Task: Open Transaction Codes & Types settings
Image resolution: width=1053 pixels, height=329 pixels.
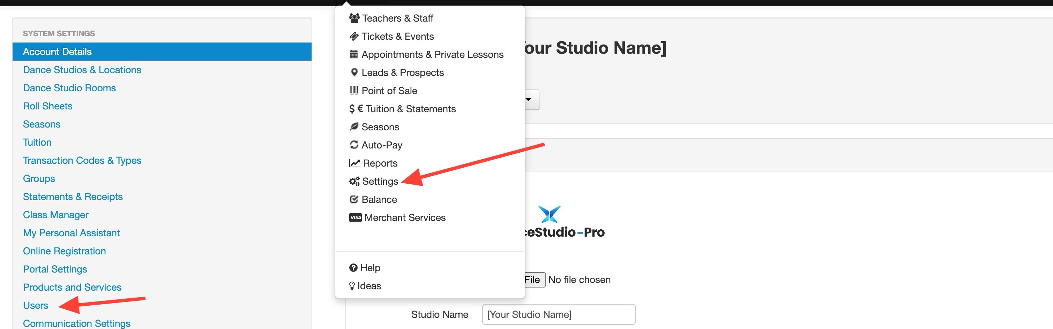Action: pyautogui.click(x=82, y=160)
